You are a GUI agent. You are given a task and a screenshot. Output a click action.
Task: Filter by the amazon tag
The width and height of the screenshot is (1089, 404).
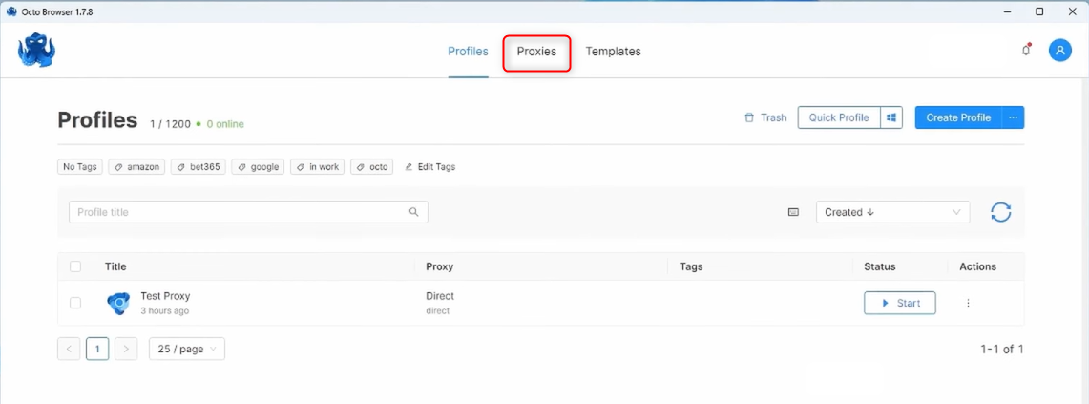tap(136, 167)
